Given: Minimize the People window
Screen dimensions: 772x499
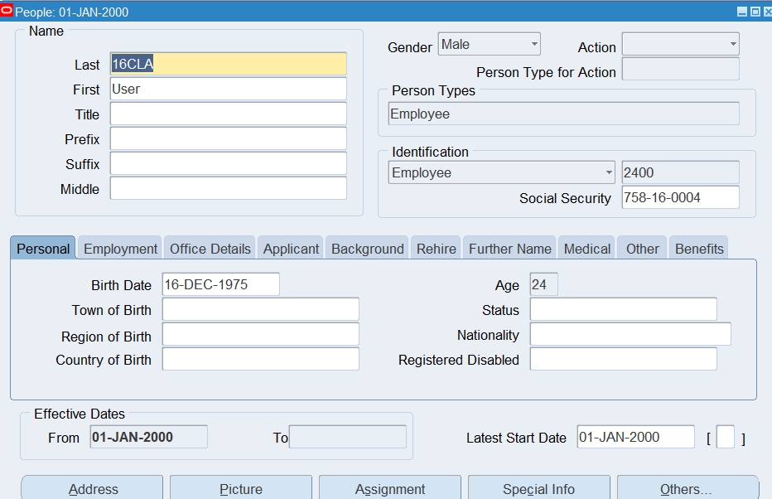Looking at the screenshot, I should click(742, 12).
